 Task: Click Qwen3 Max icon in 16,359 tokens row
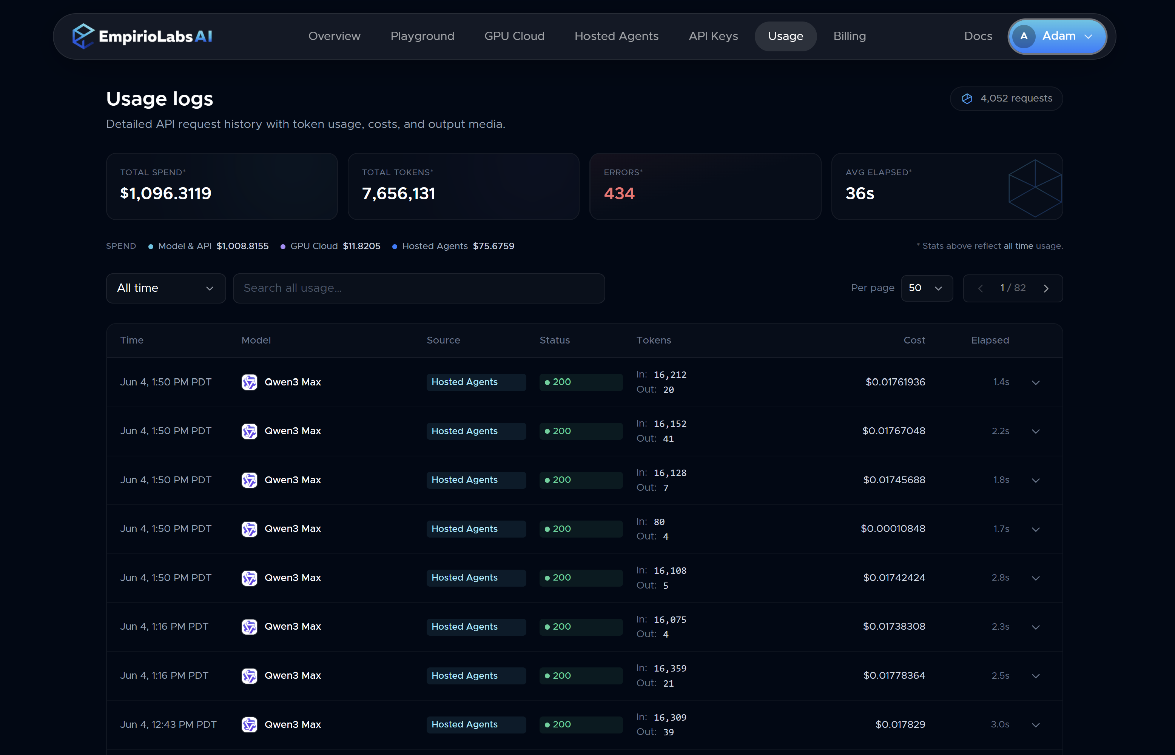pyautogui.click(x=250, y=676)
